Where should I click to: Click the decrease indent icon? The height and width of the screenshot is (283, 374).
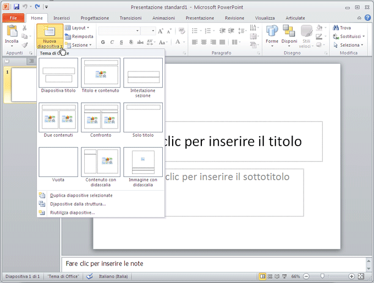[x=222, y=30]
